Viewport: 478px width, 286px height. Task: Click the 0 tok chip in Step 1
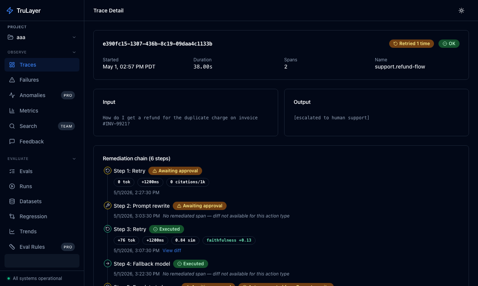(124, 182)
